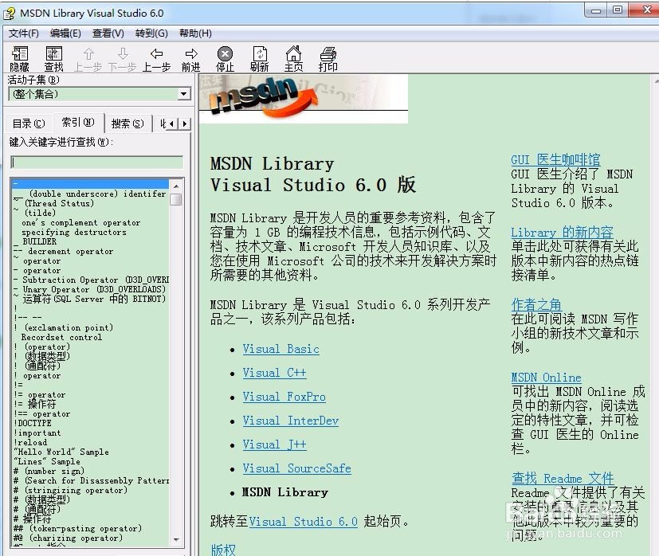
Task: Select index entry "specifying destructors"
Action: 74,233
